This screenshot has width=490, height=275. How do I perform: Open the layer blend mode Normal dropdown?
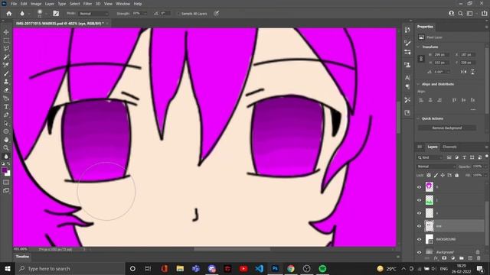point(436,167)
